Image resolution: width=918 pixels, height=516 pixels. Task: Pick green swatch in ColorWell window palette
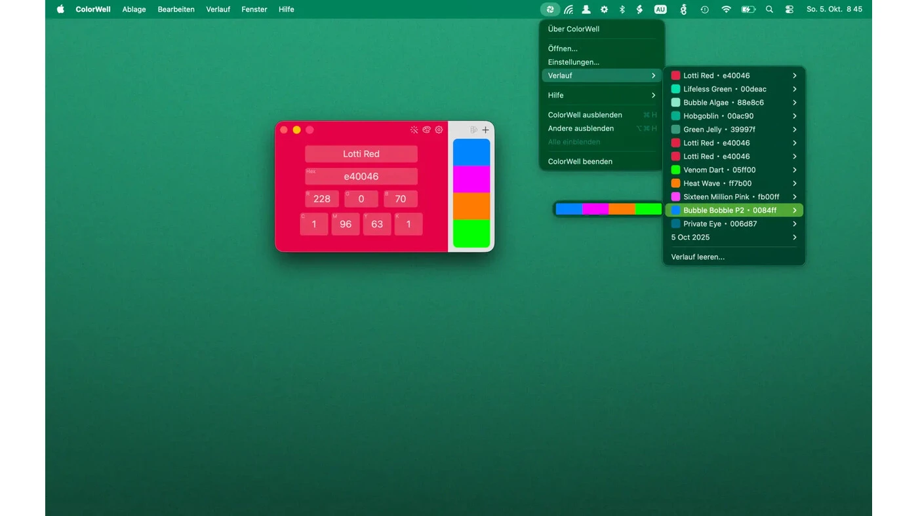pyautogui.click(x=471, y=234)
